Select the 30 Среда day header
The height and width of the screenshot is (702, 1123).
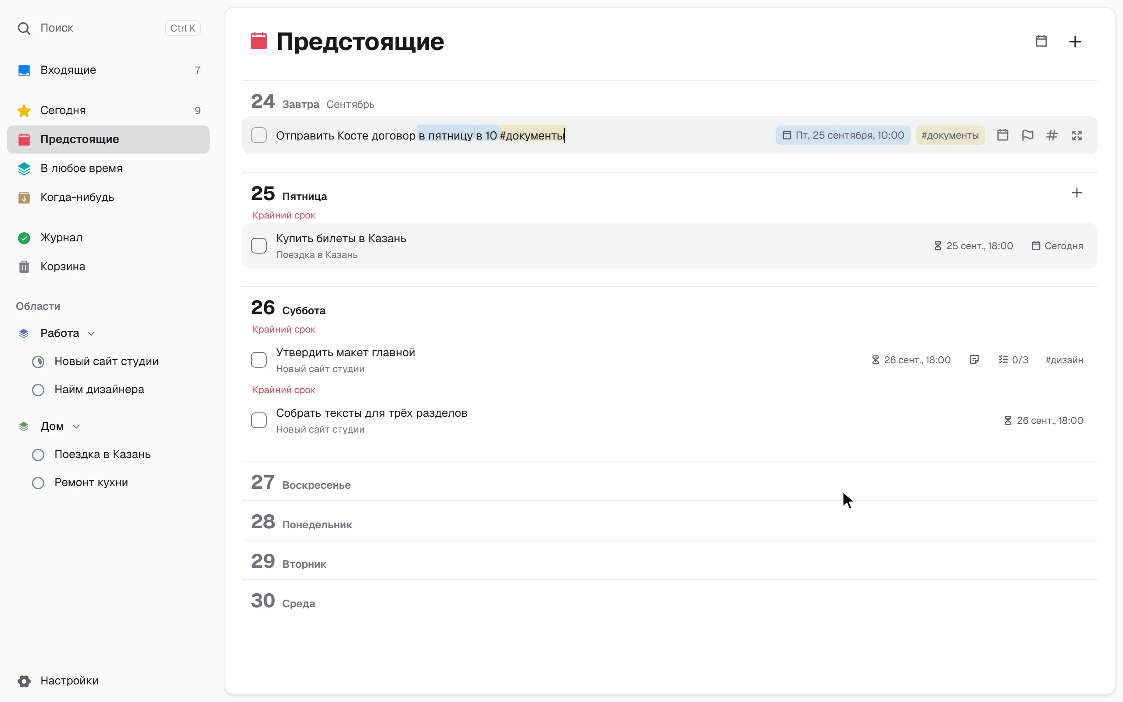point(283,601)
